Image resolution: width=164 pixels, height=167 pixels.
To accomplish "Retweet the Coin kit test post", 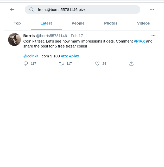I will click(x=62, y=63).
